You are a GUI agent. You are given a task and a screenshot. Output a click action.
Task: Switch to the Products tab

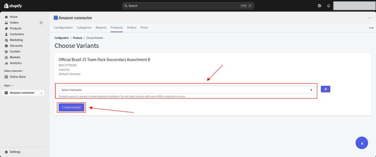pyautogui.click(x=117, y=27)
